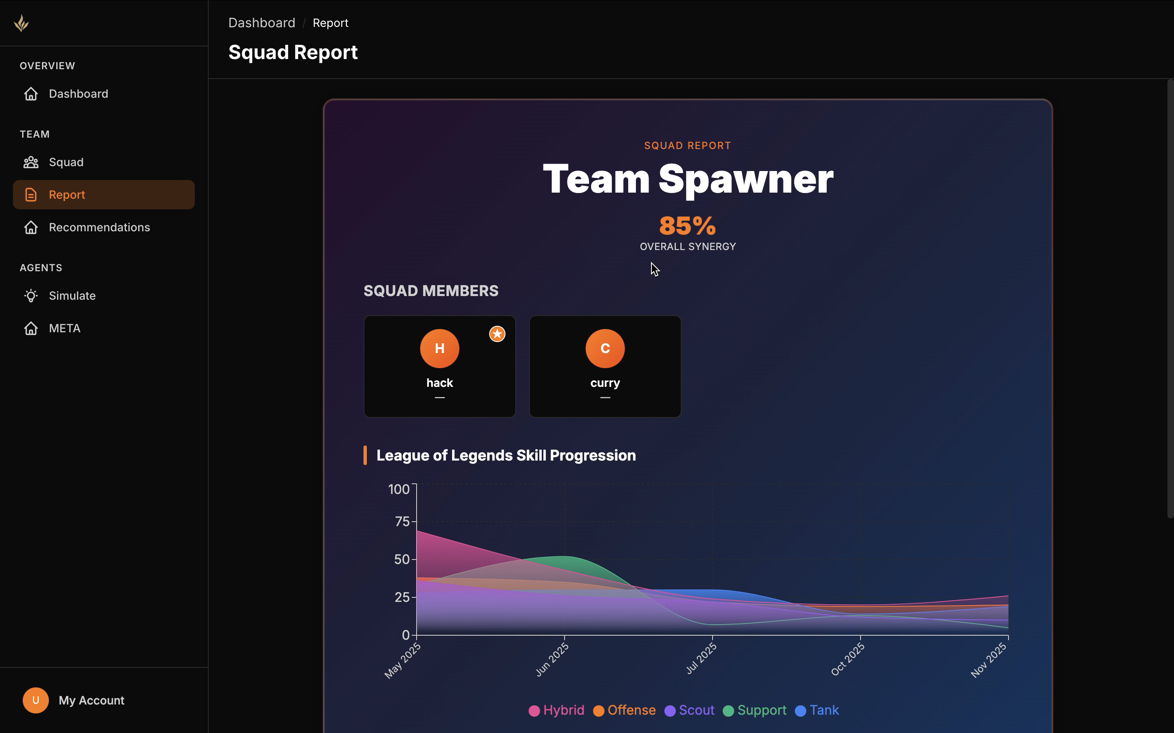The height and width of the screenshot is (733, 1174).
Task: Select the curry squad member card
Action: point(605,366)
